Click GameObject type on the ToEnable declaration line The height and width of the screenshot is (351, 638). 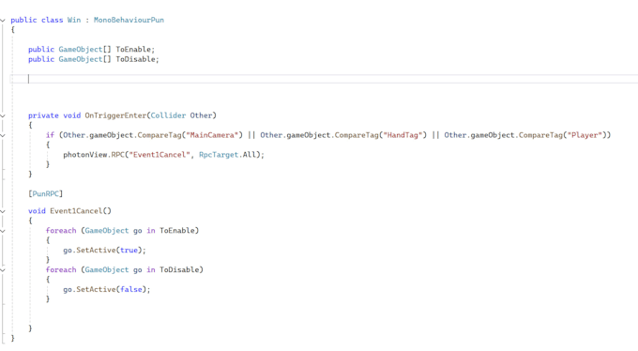coord(81,49)
